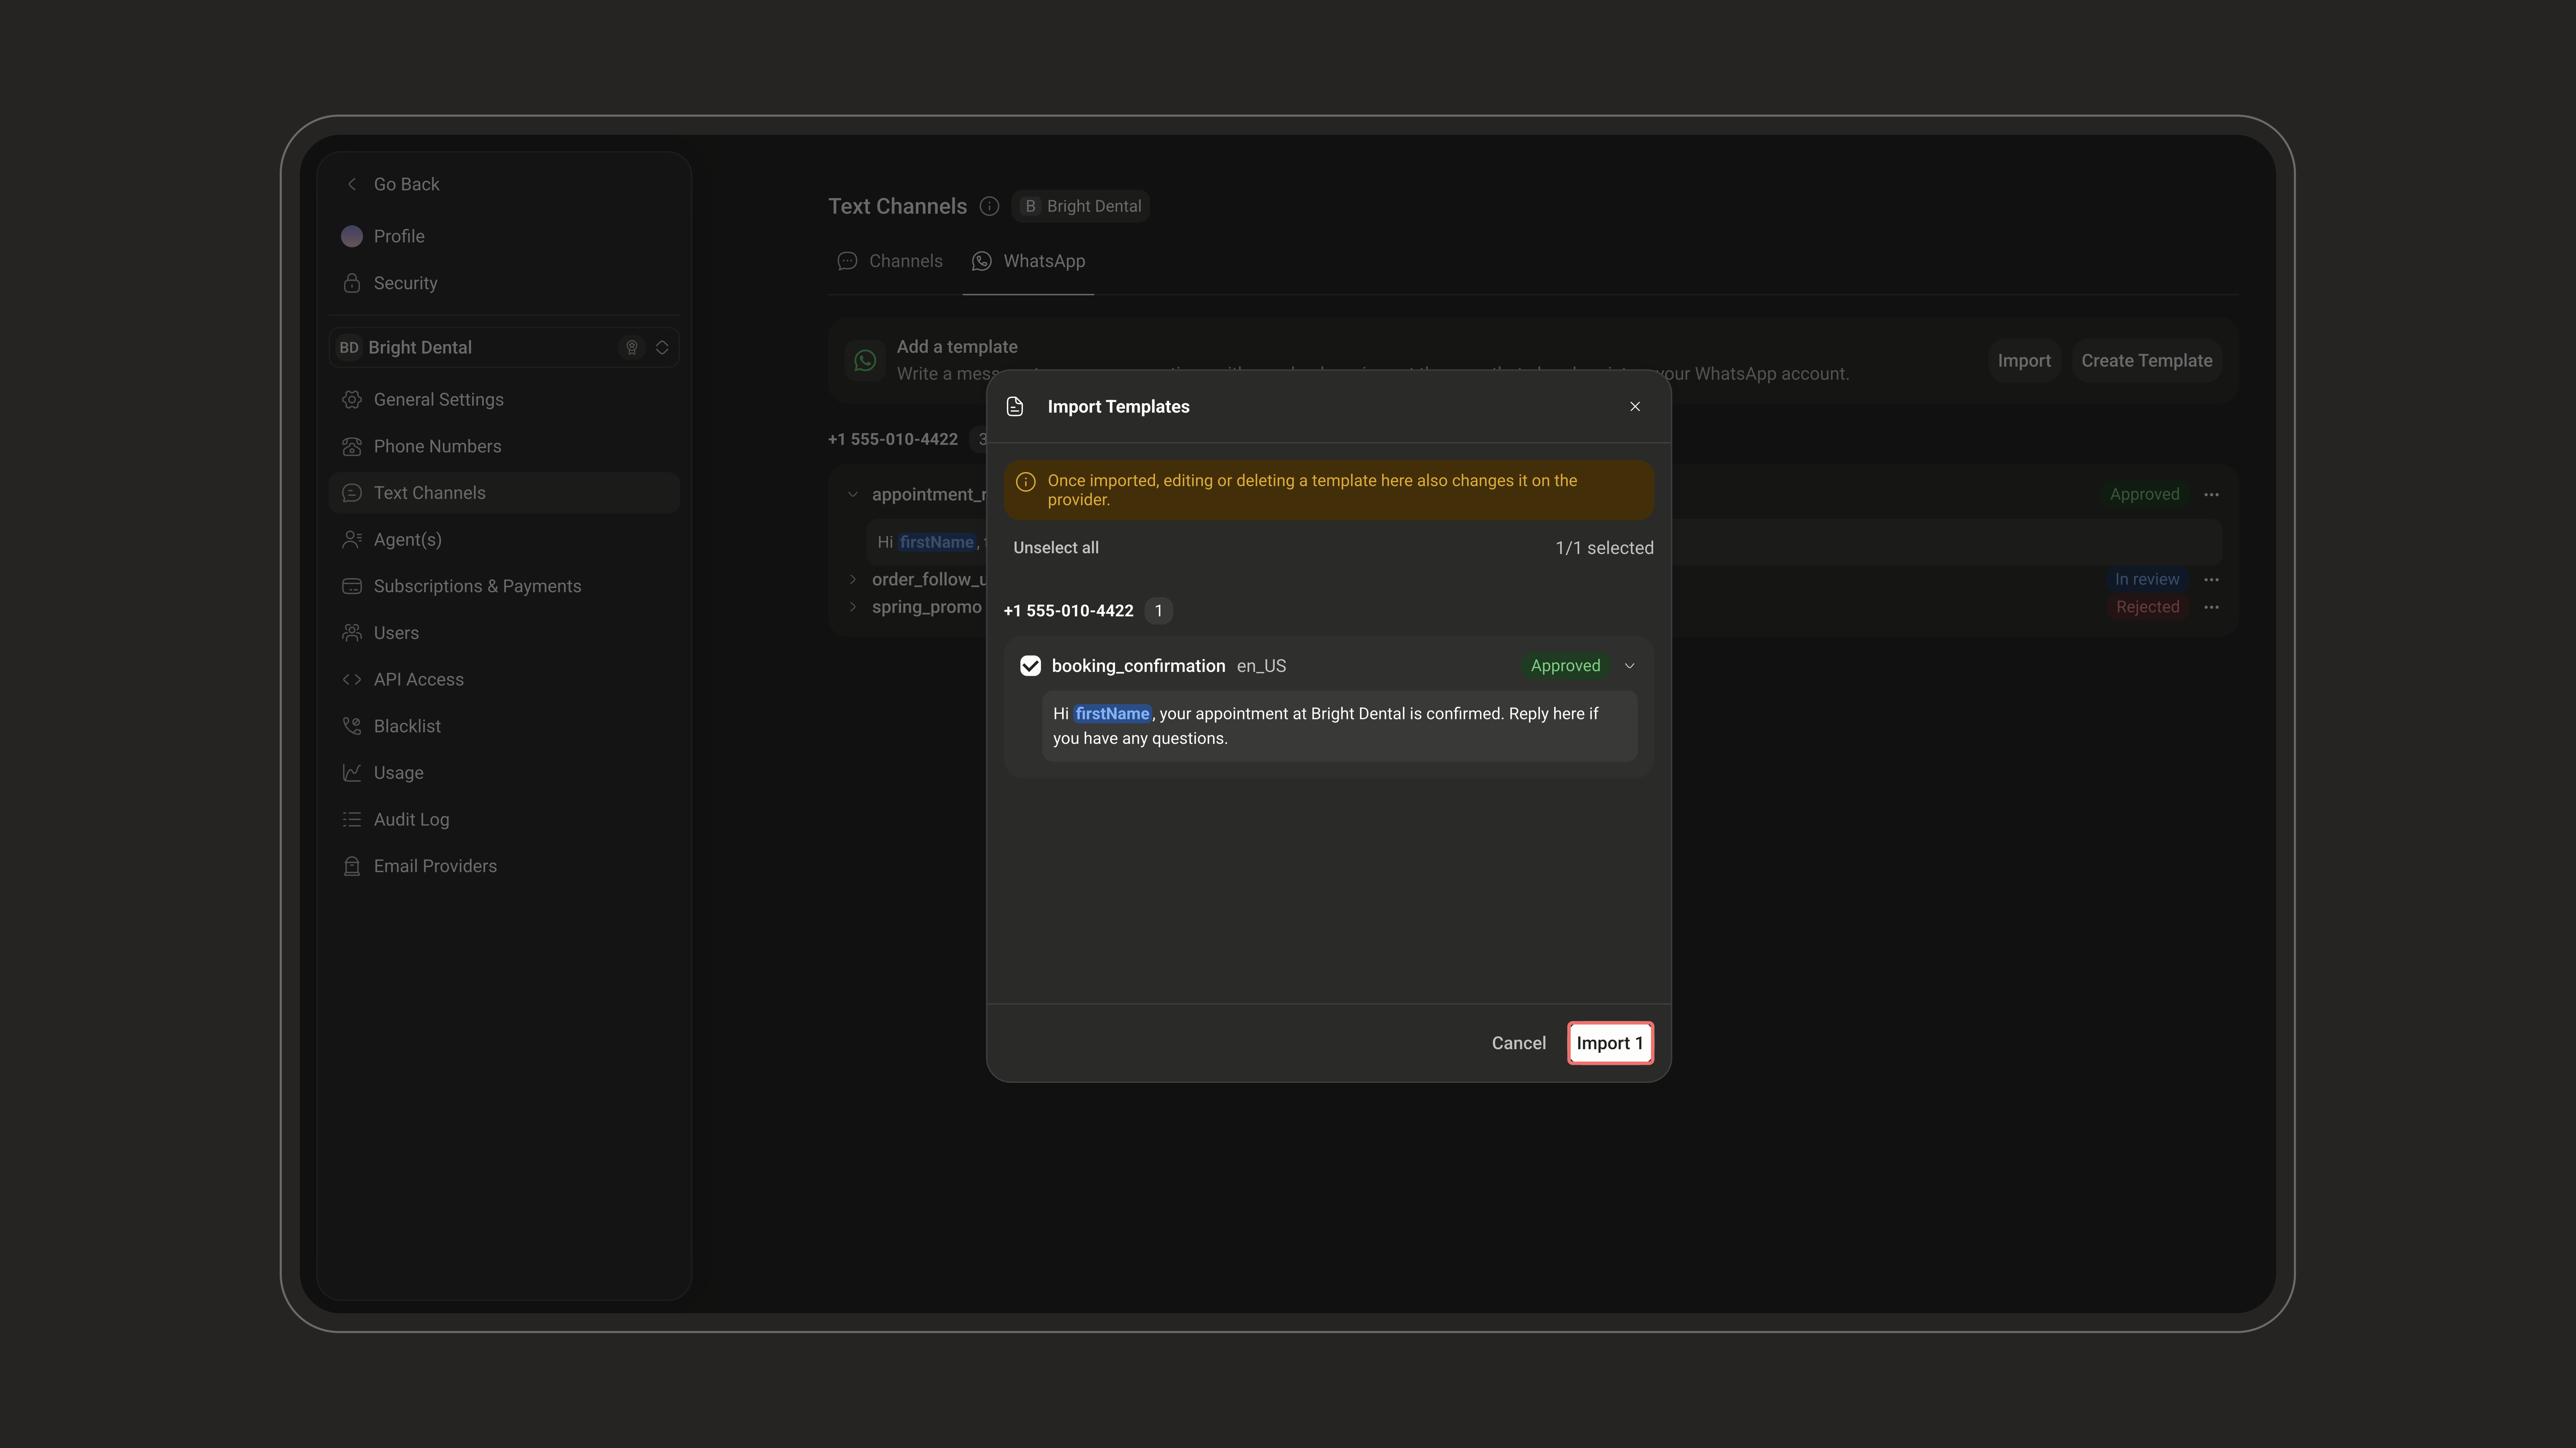
Task: Uncheck the booking_confirmation template checkbox
Action: [x=1030, y=666]
